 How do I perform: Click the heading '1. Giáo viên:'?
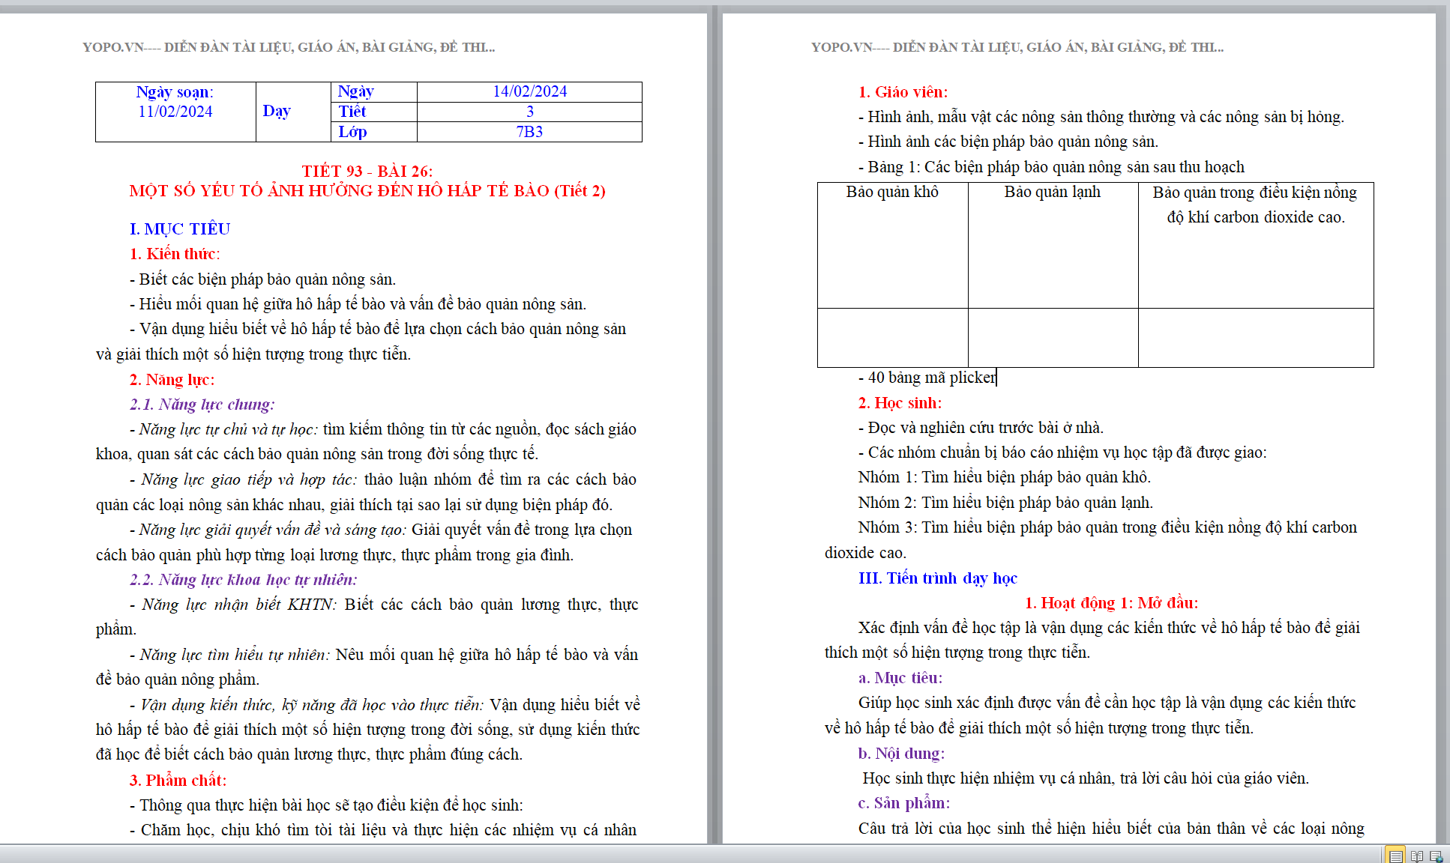click(x=903, y=92)
